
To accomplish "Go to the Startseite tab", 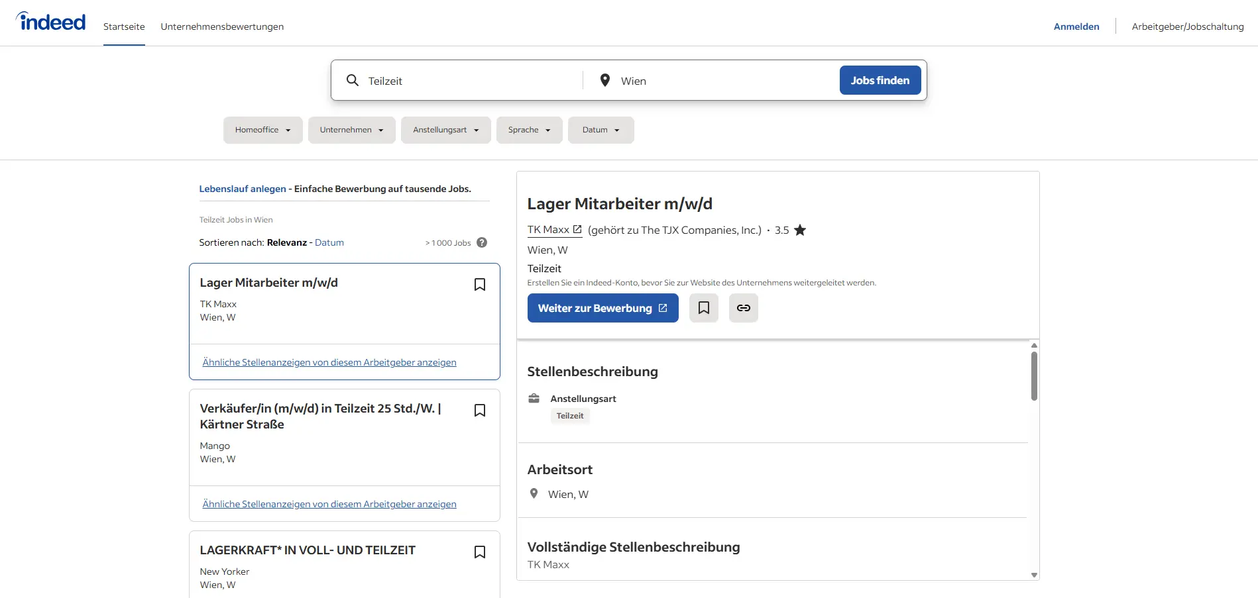I will [124, 26].
